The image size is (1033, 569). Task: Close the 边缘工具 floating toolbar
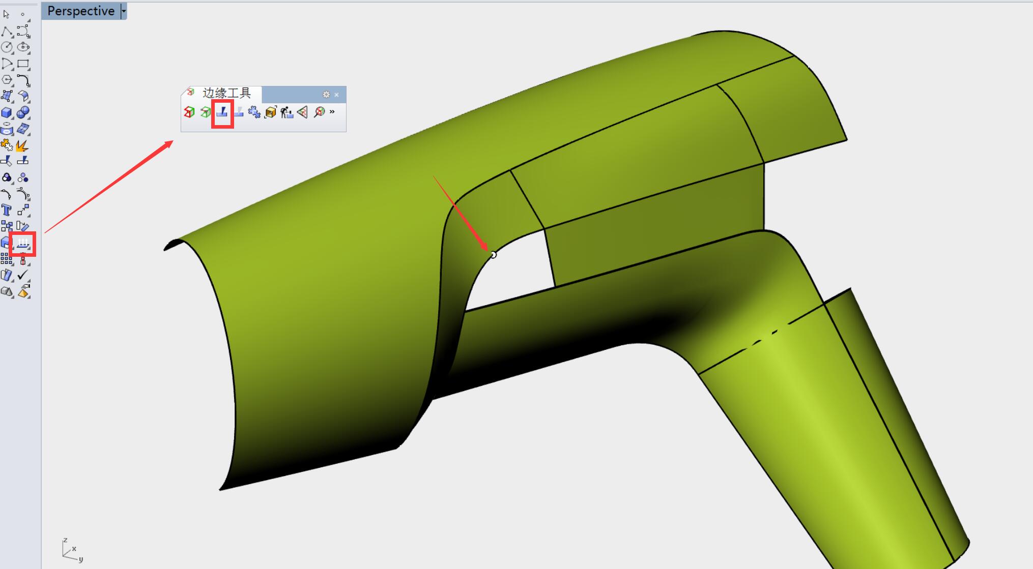point(337,95)
